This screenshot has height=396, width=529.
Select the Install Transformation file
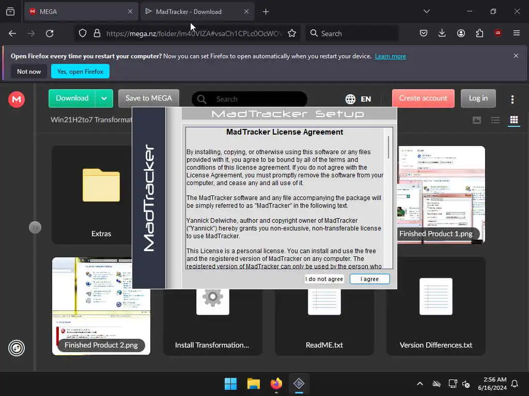click(212, 322)
